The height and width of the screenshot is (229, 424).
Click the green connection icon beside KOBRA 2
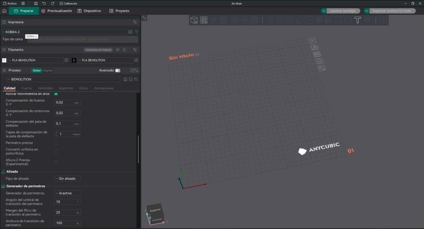pyautogui.click(x=137, y=32)
